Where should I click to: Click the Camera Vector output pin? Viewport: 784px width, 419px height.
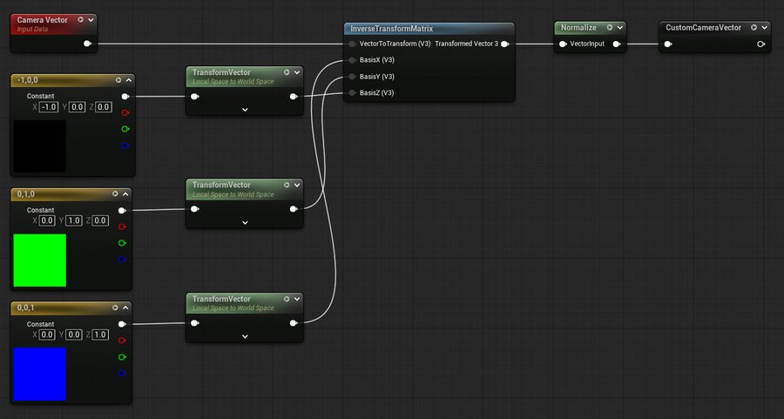[86, 43]
